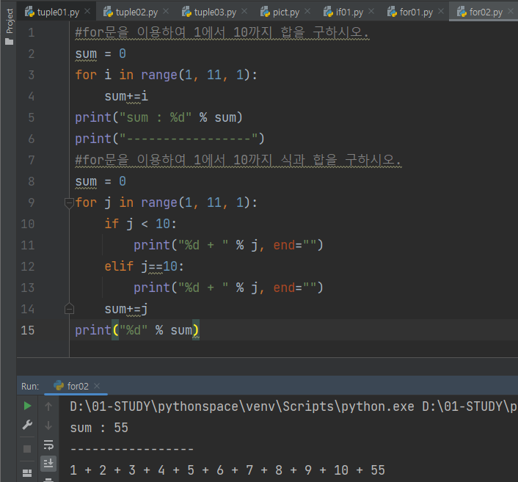Close the for01.py tab
518x482 pixels.
(441, 12)
